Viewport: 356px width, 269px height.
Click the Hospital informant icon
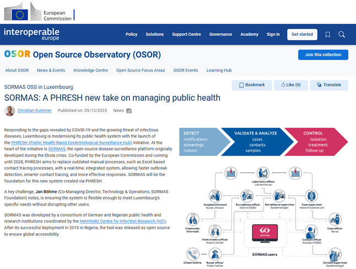pos(215,196)
